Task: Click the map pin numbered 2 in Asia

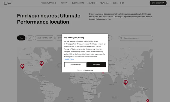Action: pyautogui.click(x=126, y=83)
